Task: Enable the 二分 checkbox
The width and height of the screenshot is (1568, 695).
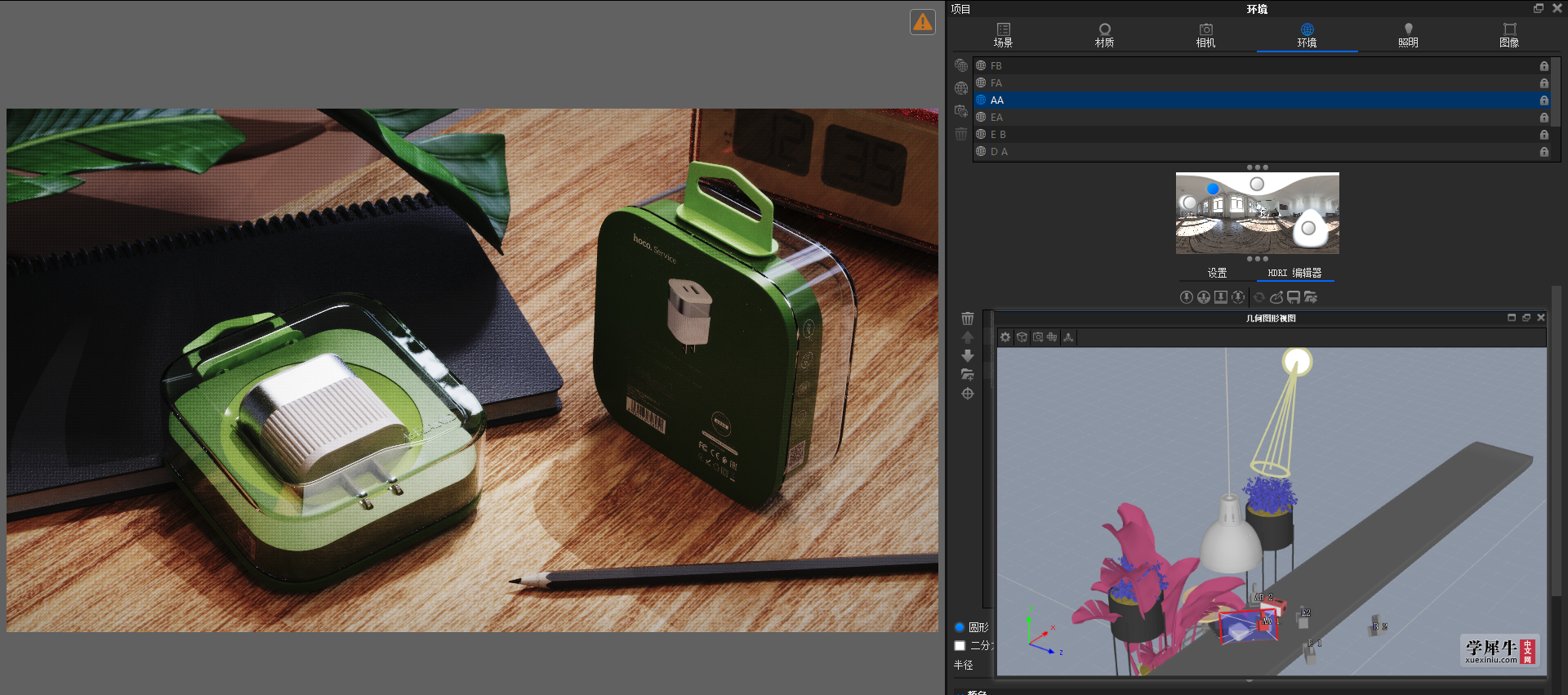Action: pyautogui.click(x=960, y=645)
